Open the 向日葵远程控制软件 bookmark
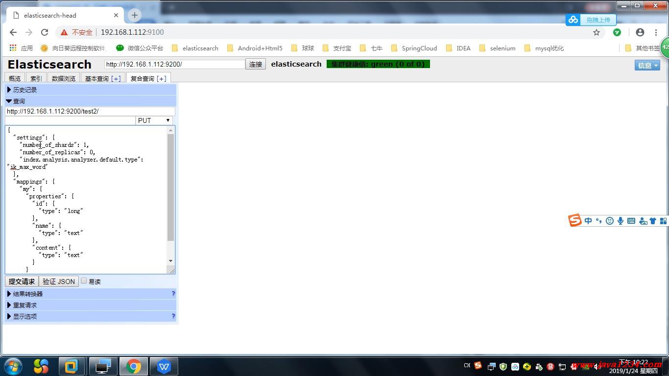This screenshot has height=376, width=669. (73, 48)
